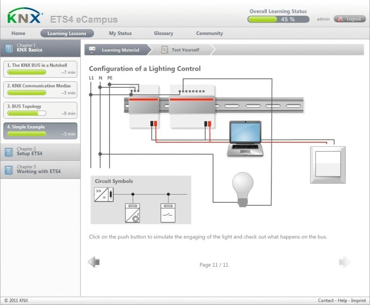
Task: Click the switch actuator DIN rail module
Action: pyautogui.click(x=192, y=107)
